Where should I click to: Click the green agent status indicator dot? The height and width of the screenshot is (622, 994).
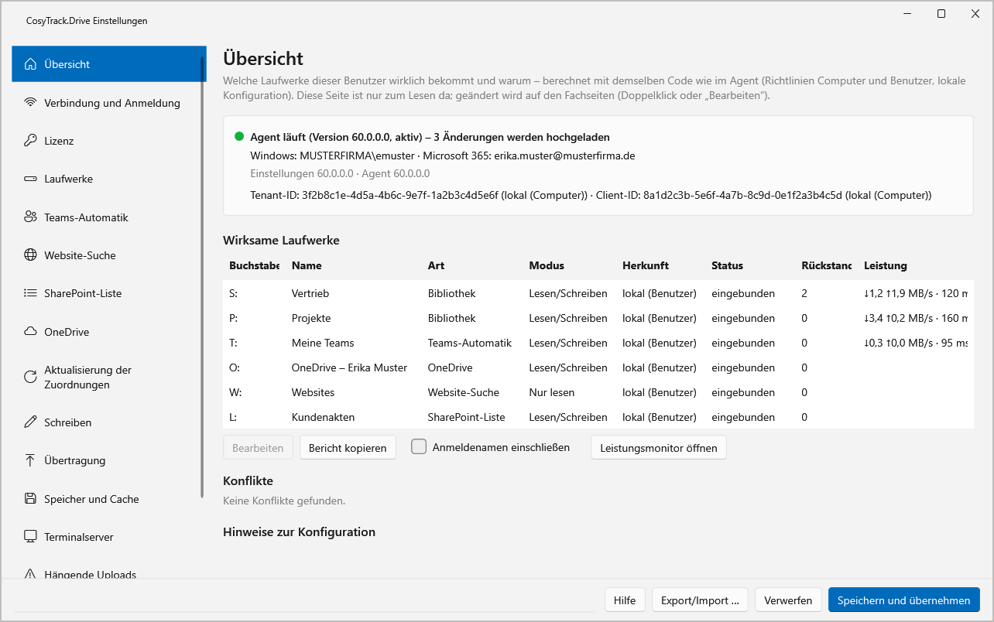[x=239, y=137]
